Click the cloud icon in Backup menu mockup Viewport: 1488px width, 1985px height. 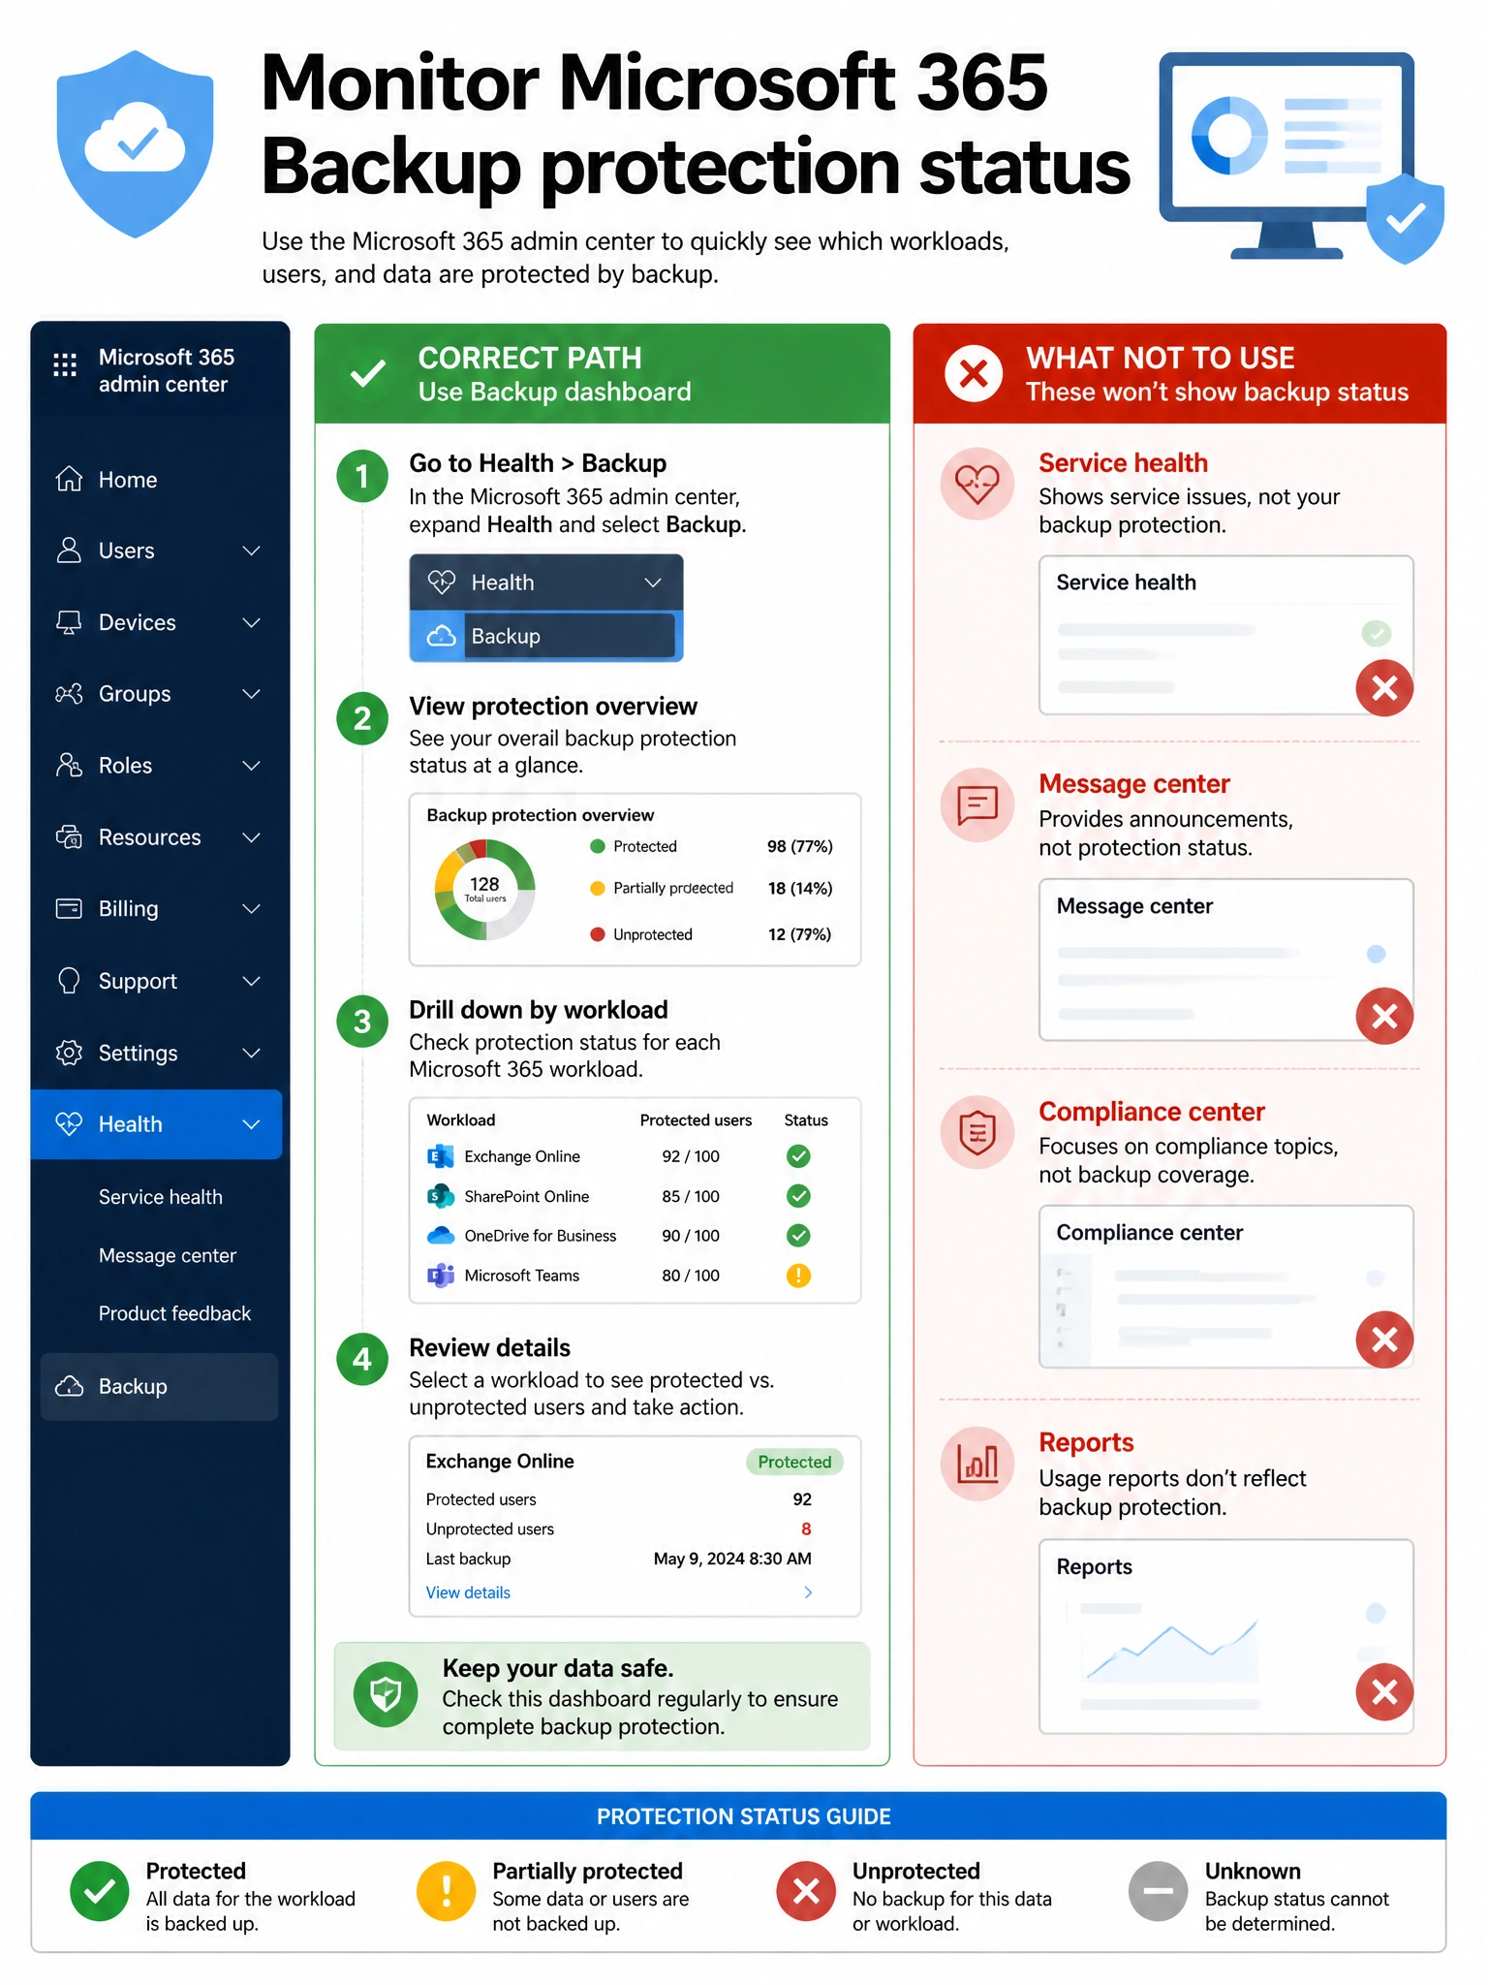tap(442, 636)
